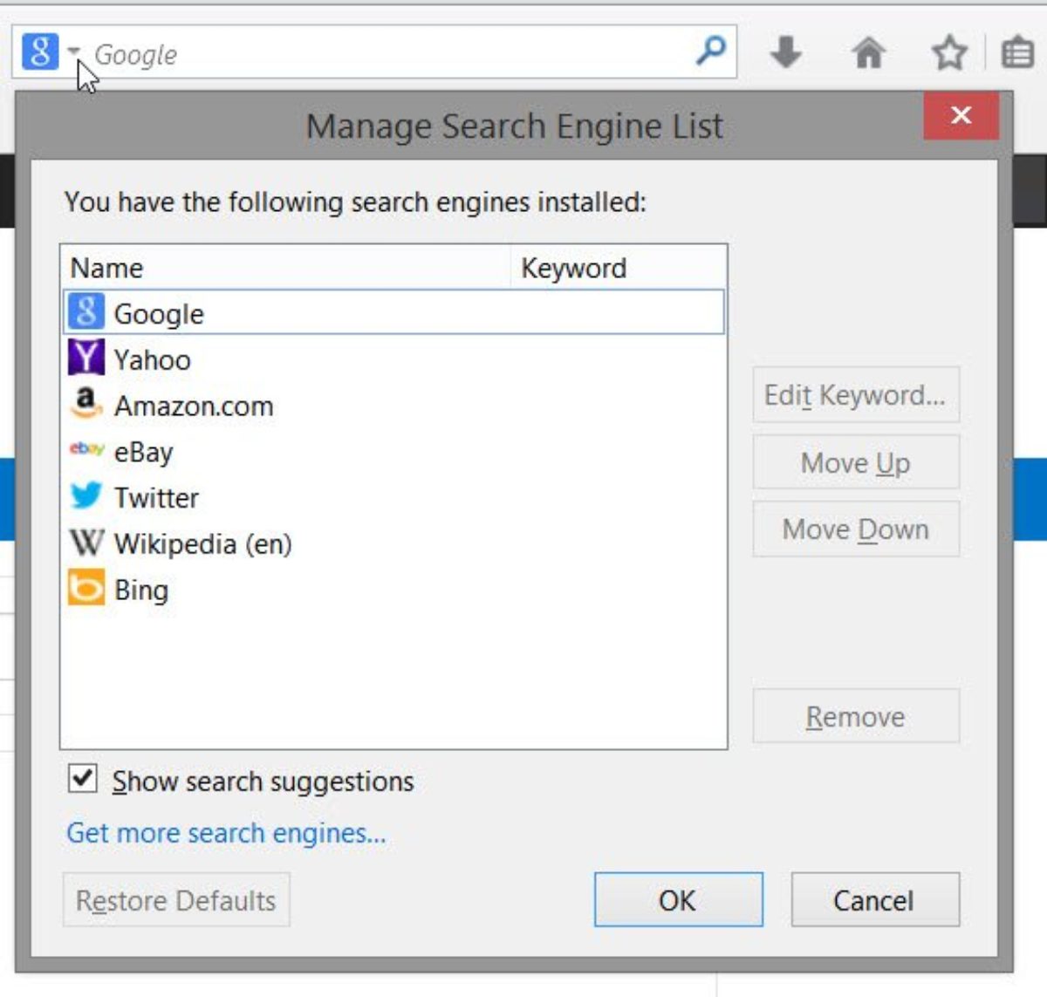The height and width of the screenshot is (997, 1047).
Task: Select the Bing search engine row
Action: [x=140, y=590]
